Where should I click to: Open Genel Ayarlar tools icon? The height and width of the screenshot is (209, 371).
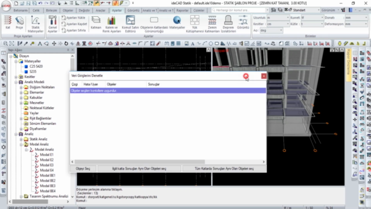pyautogui.click(x=53, y=24)
